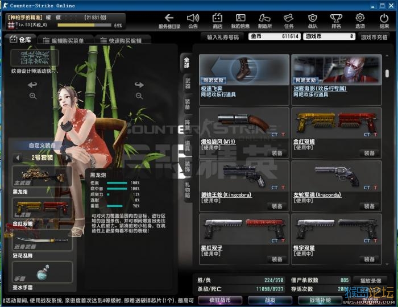
Task: Select the 全部 (All) category tab
Action: point(186,63)
